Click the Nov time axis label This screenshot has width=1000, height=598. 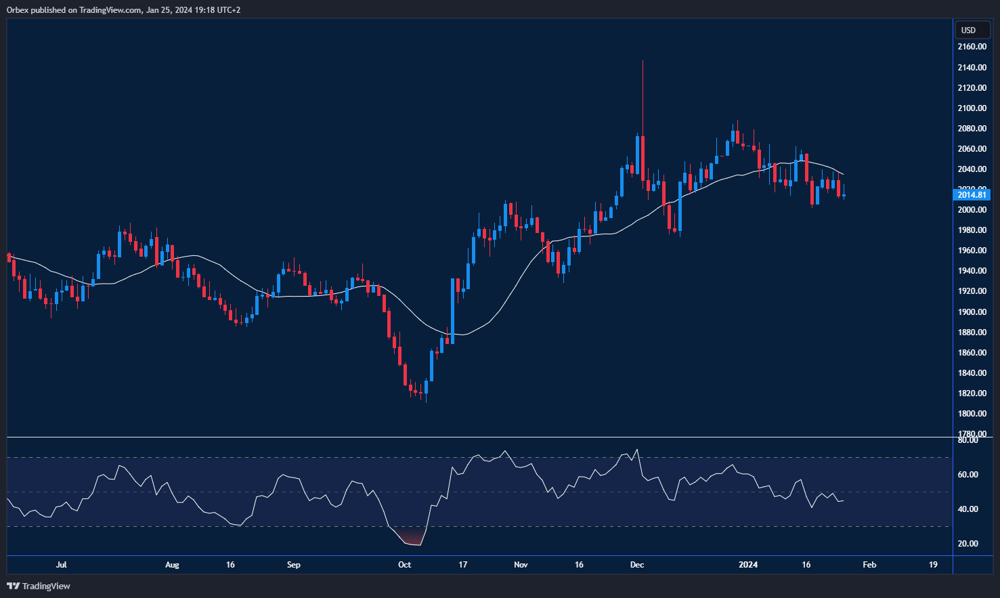click(x=521, y=565)
